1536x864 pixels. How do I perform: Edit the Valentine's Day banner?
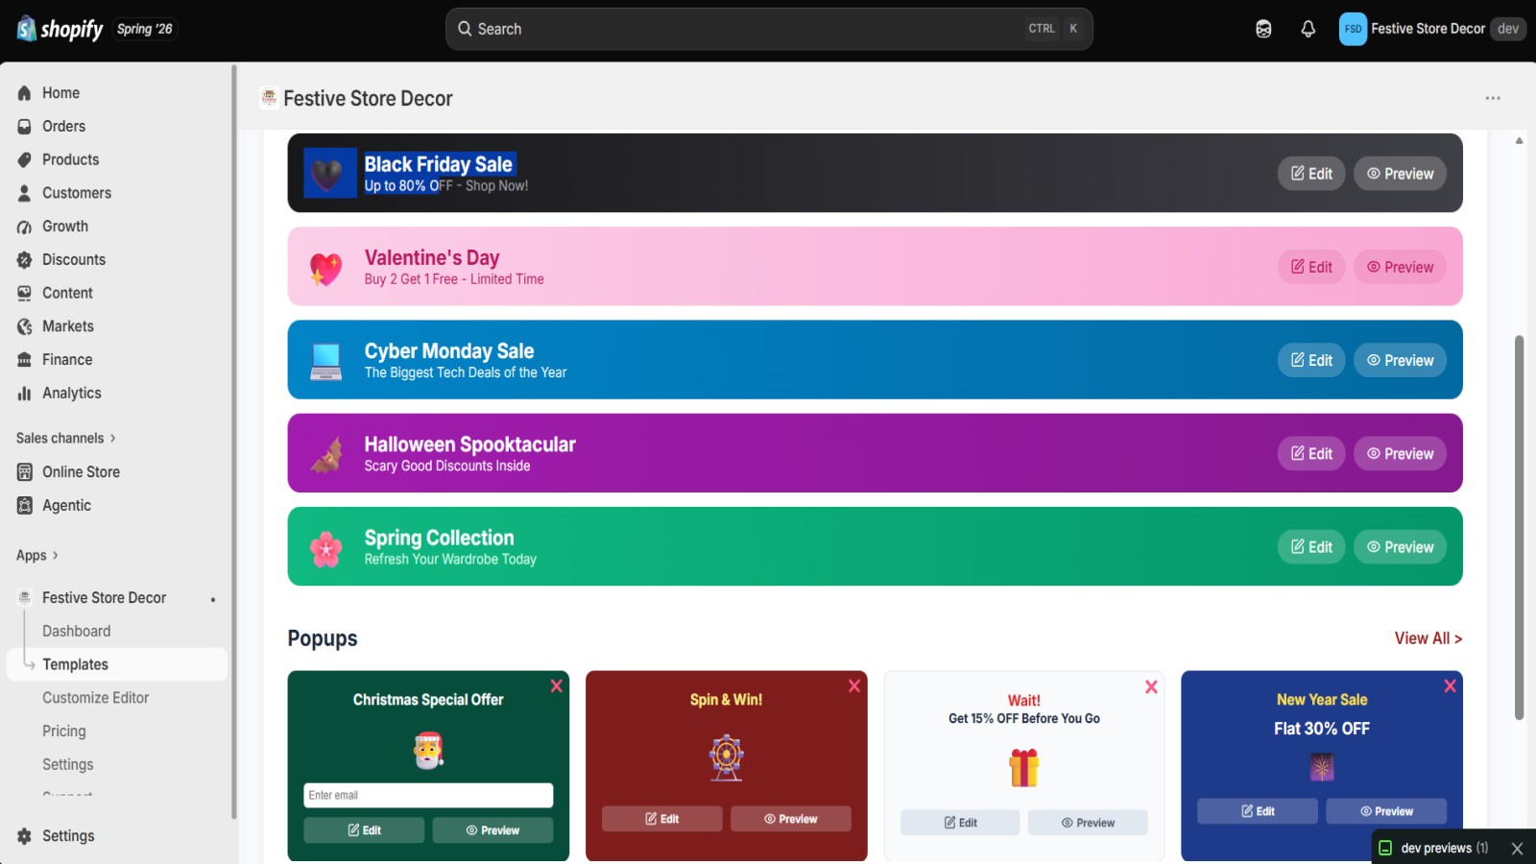click(x=1311, y=267)
